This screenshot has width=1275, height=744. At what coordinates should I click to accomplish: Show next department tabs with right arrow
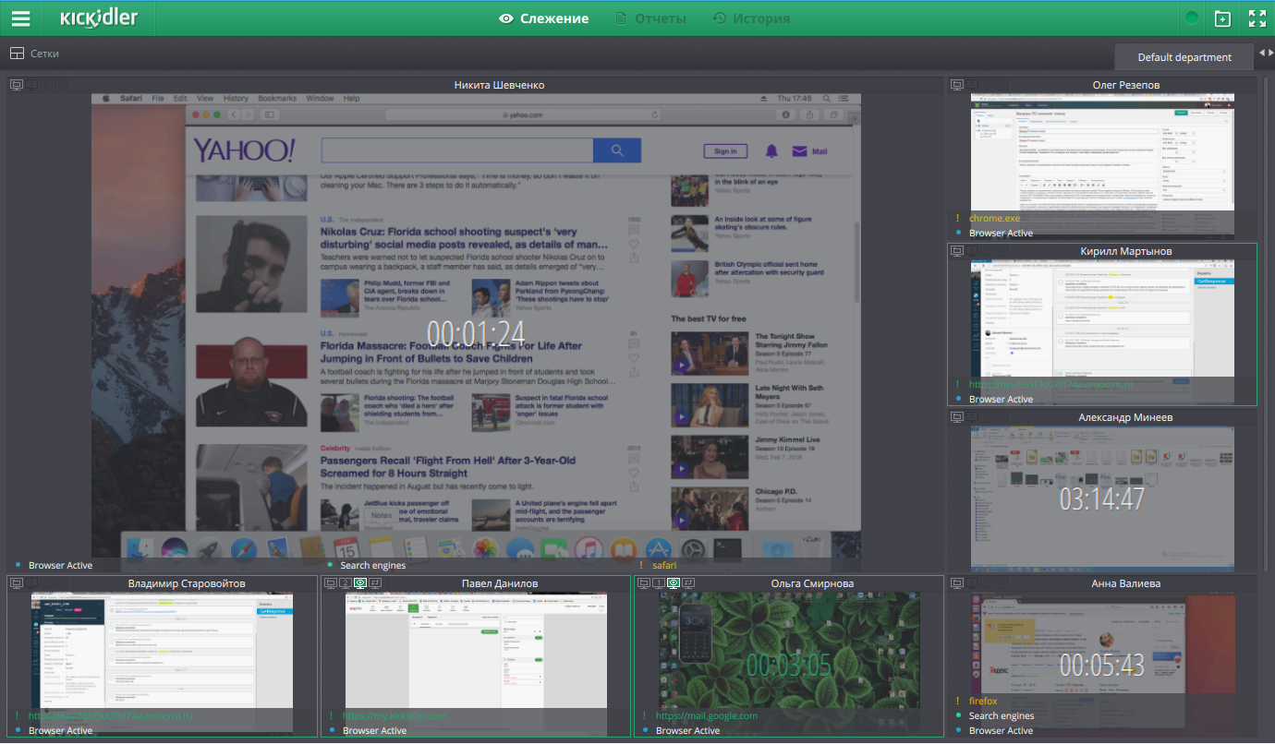pos(1270,53)
